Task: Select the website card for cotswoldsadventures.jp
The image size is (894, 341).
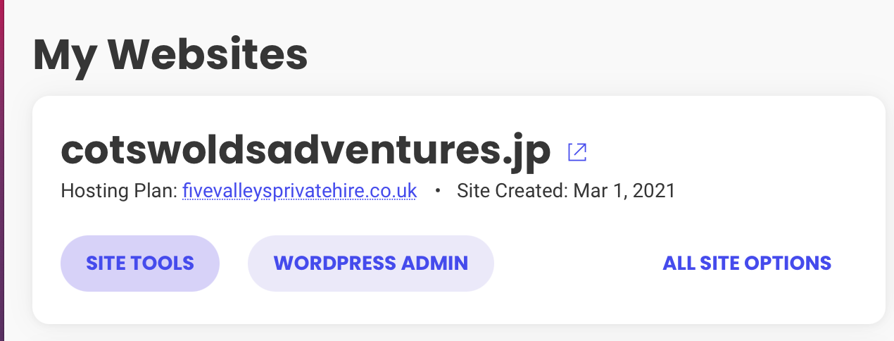Action: point(459,210)
